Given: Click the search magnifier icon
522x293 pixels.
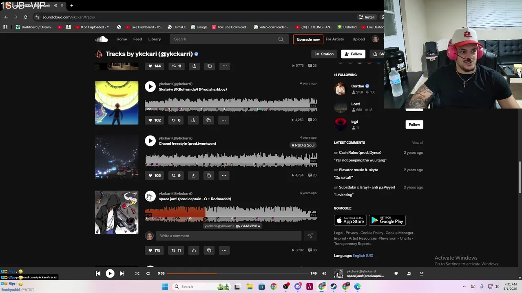Looking at the screenshot, I should click(x=281, y=39).
